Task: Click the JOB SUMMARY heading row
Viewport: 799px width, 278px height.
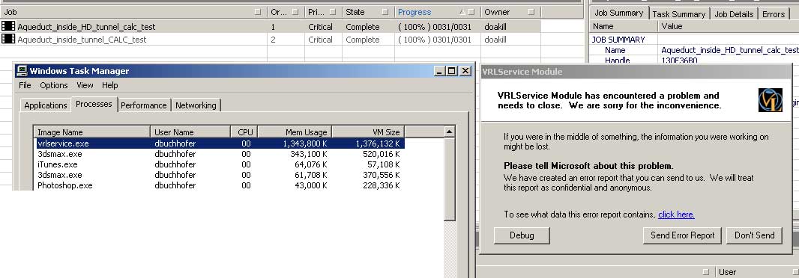Action: pyautogui.click(x=694, y=39)
